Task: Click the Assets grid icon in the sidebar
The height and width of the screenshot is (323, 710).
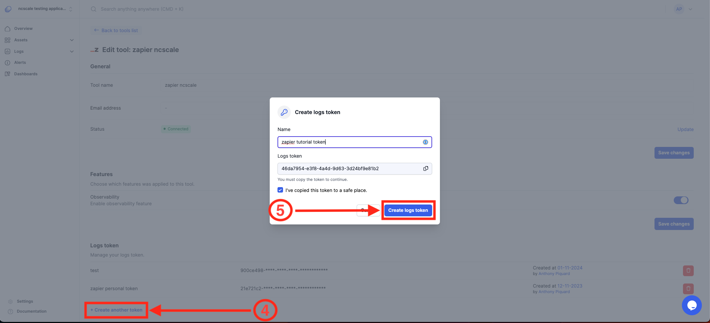Action: tap(7, 40)
